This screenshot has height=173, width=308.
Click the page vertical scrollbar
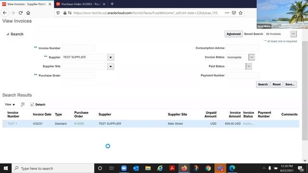coord(305,91)
